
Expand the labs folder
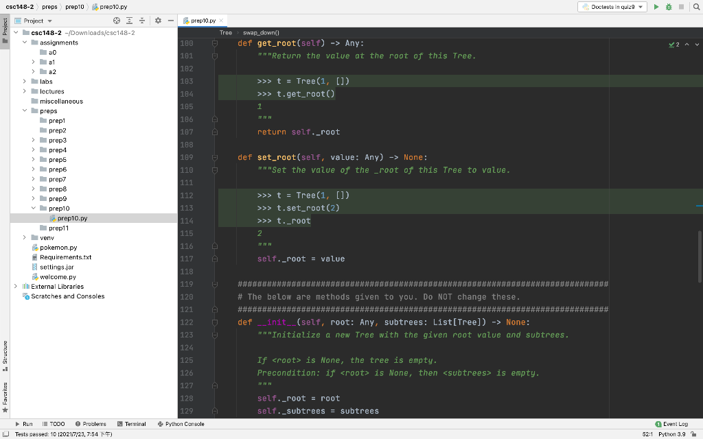tap(25, 82)
